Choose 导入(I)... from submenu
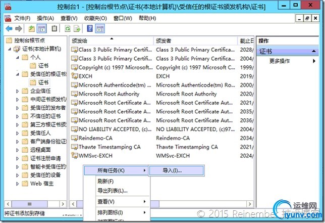 coord(177,171)
